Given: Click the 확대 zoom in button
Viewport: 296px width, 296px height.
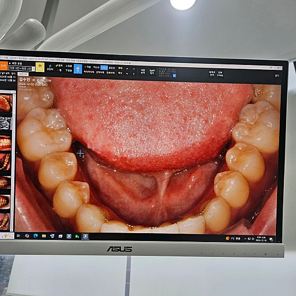Looking at the screenshot, I should pos(120,68).
